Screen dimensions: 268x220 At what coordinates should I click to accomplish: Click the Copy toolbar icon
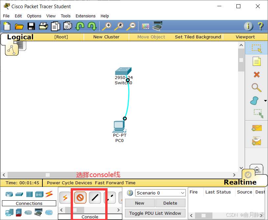tap(56, 26)
